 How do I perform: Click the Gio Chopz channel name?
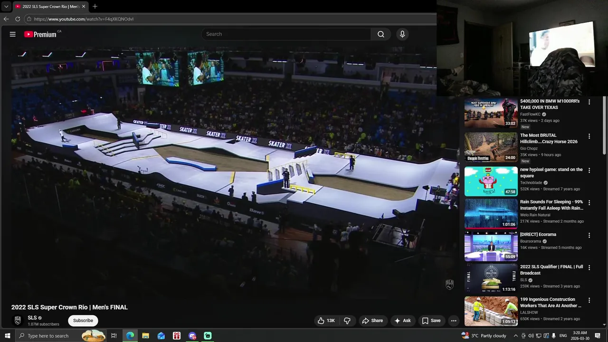pyautogui.click(x=529, y=148)
